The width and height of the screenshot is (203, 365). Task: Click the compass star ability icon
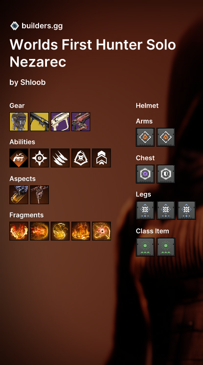point(39,158)
